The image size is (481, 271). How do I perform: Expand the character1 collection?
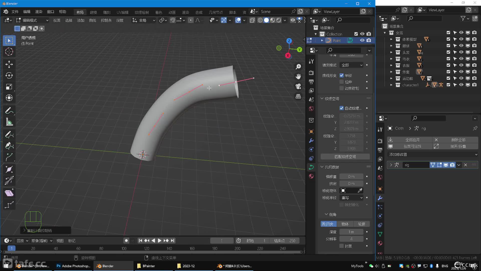(x=391, y=85)
